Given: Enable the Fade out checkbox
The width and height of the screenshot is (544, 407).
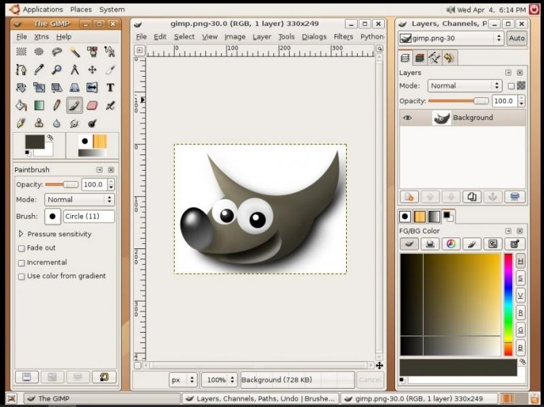Looking at the screenshot, I should pyautogui.click(x=21, y=248).
